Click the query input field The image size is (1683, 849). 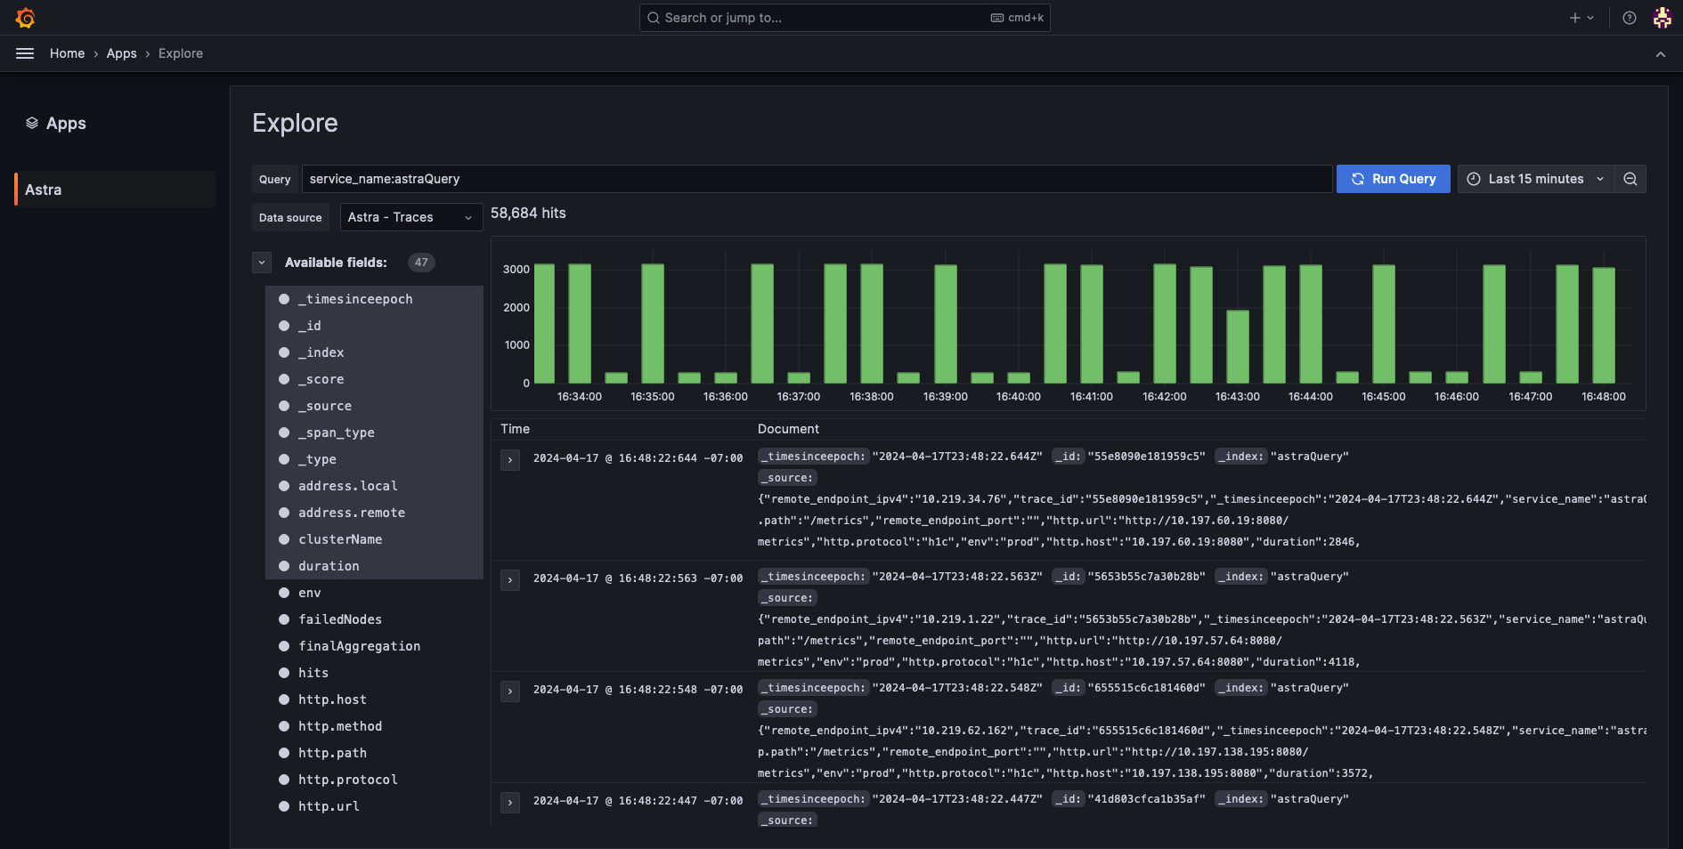[817, 179]
